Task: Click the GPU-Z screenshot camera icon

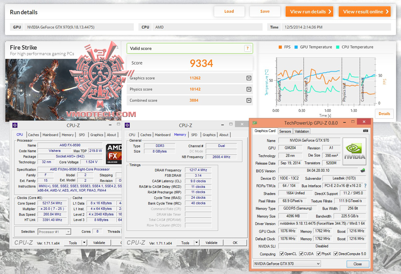Action: pyautogui.click(x=365, y=131)
